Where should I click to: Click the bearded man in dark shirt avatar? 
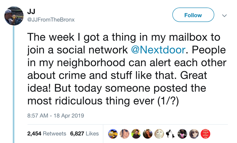point(137,134)
